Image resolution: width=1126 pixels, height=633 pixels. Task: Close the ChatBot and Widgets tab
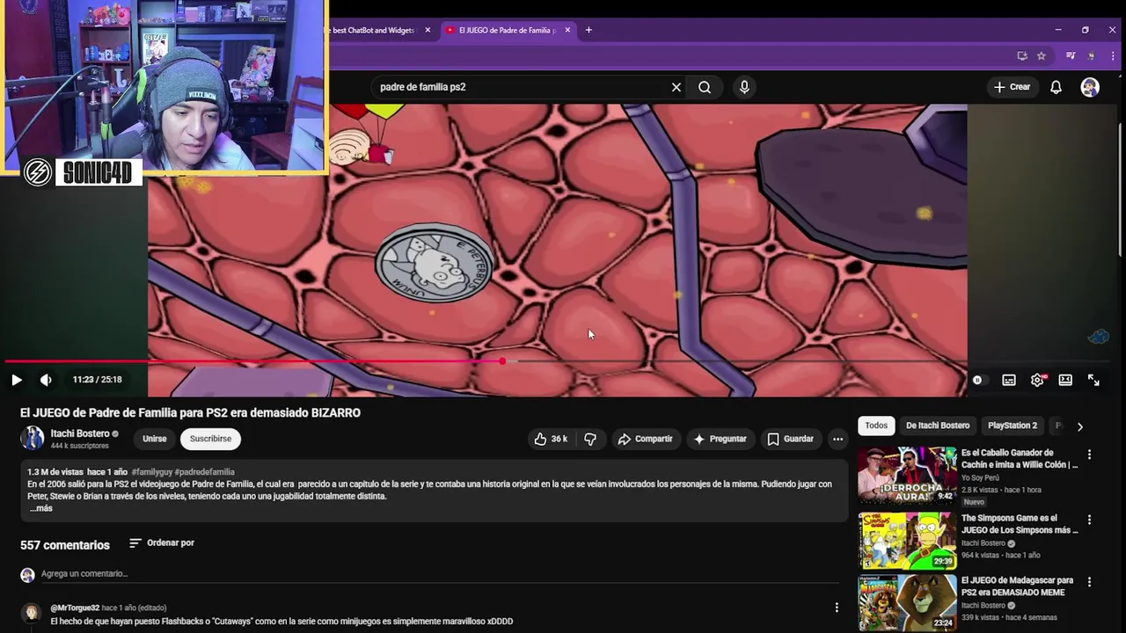click(x=428, y=30)
